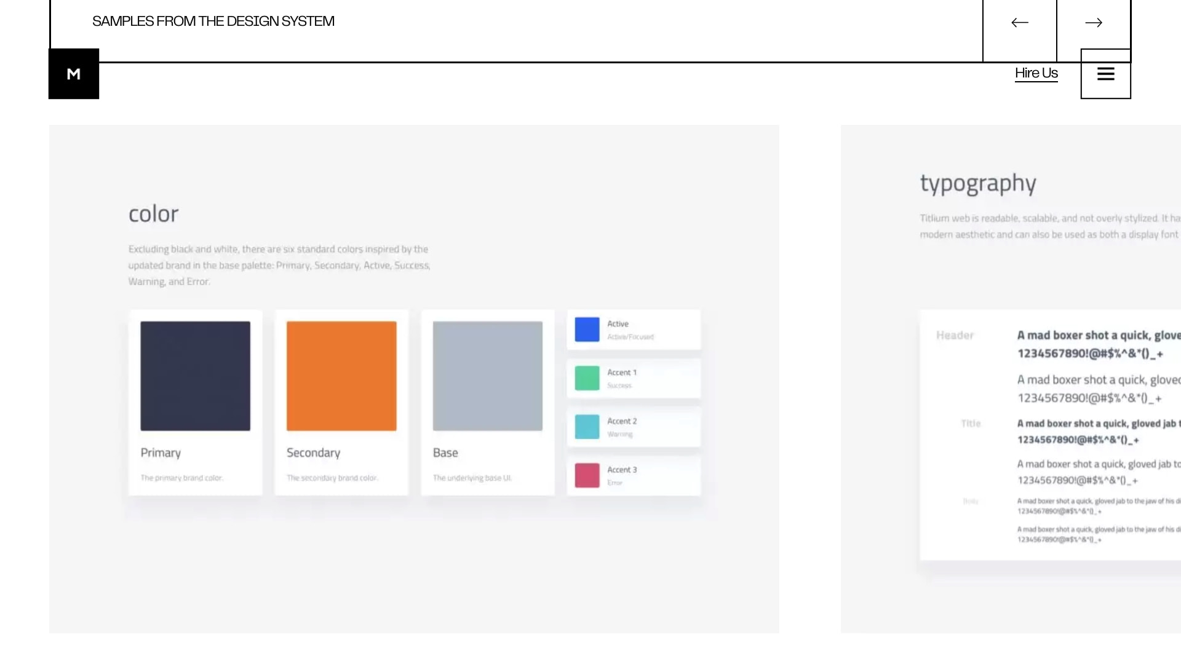The width and height of the screenshot is (1181, 664).
Task: Click the 'Accent 3' label
Action: pyautogui.click(x=622, y=469)
